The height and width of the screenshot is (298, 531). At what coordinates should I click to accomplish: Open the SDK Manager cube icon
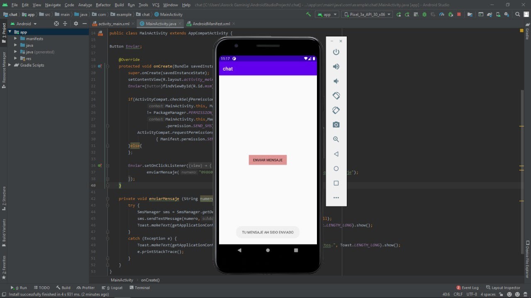pyautogui.click(x=507, y=14)
